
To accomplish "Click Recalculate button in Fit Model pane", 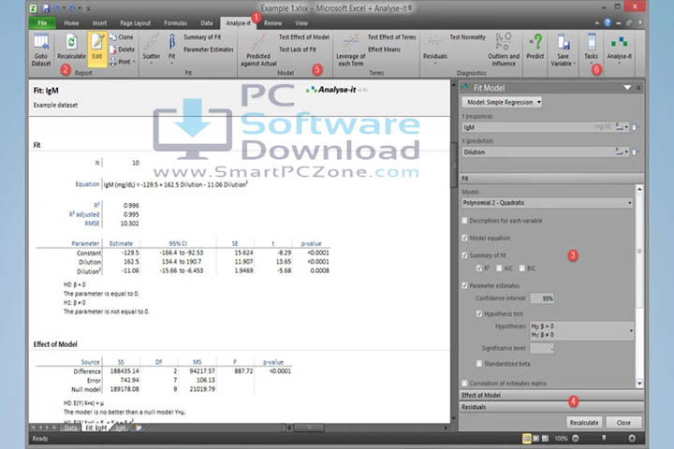I will tap(584, 423).
